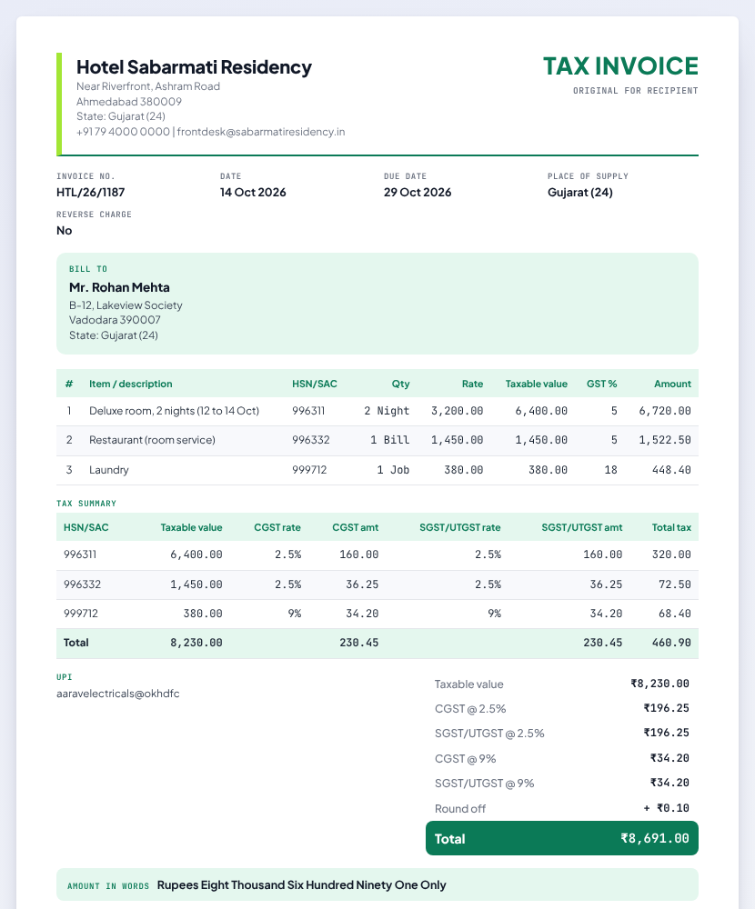This screenshot has height=909, width=755.
Task: Select invoice number HTL/26/1187
Action: [x=91, y=193]
